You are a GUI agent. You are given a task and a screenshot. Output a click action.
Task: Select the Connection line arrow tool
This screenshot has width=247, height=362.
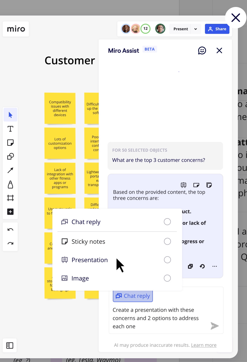click(x=10, y=170)
